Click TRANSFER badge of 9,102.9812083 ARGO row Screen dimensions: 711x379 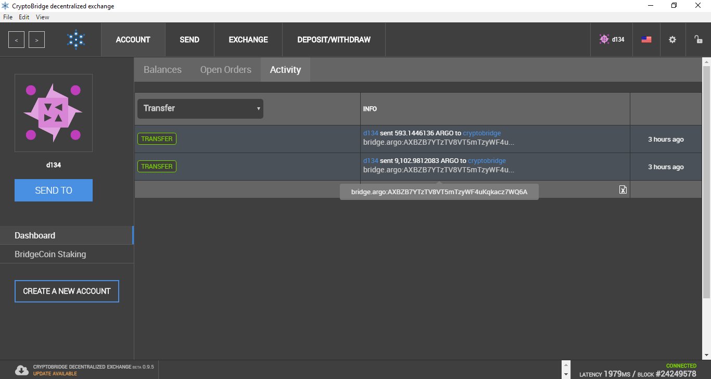[x=157, y=167]
